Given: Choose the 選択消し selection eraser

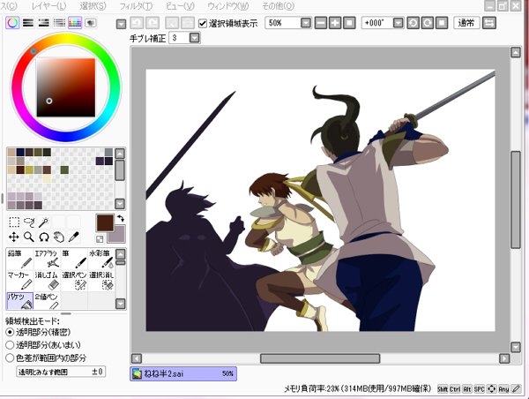Looking at the screenshot, I should (x=101, y=281).
